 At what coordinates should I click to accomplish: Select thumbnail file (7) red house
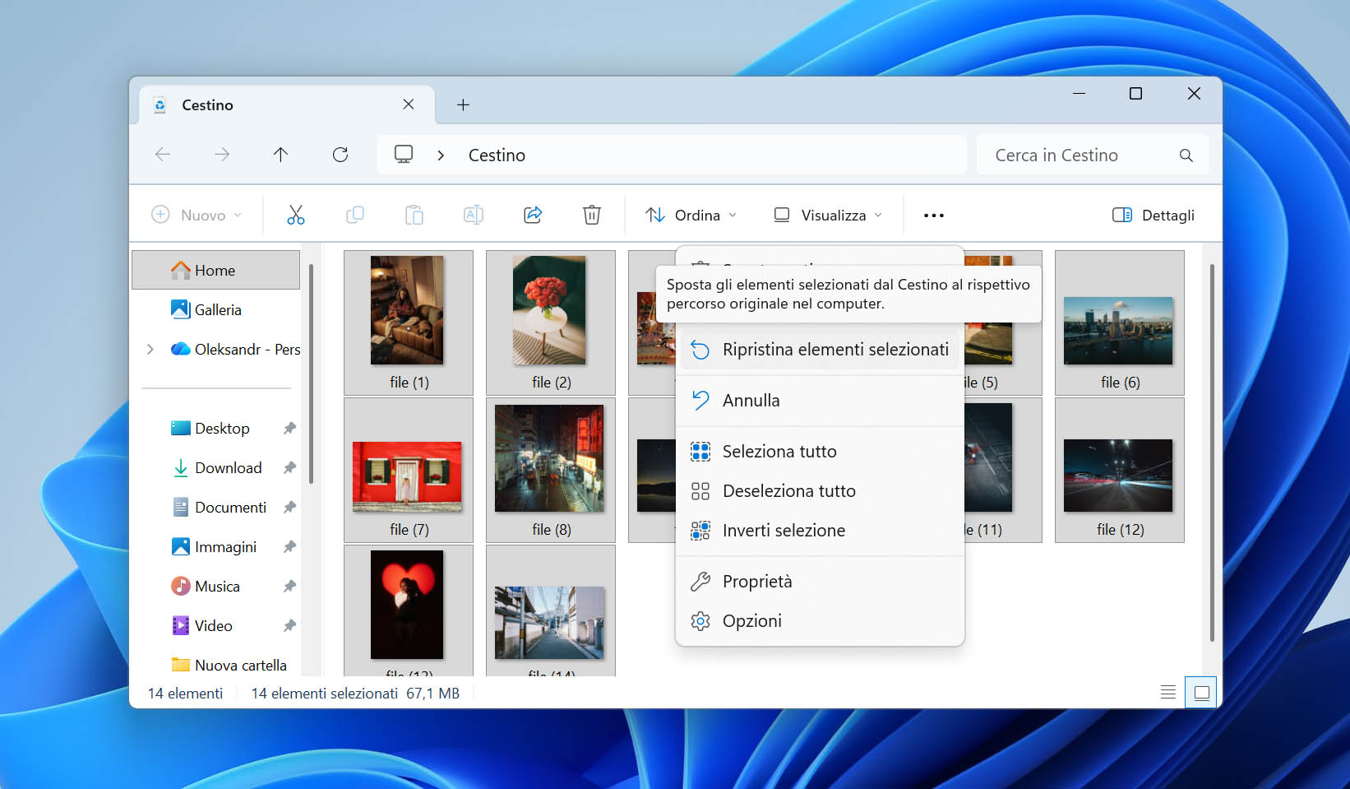click(x=409, y=470)
